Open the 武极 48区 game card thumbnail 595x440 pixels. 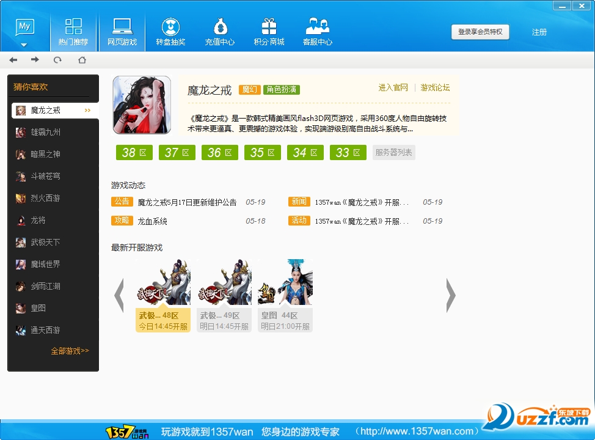click(x=163, y=282)
